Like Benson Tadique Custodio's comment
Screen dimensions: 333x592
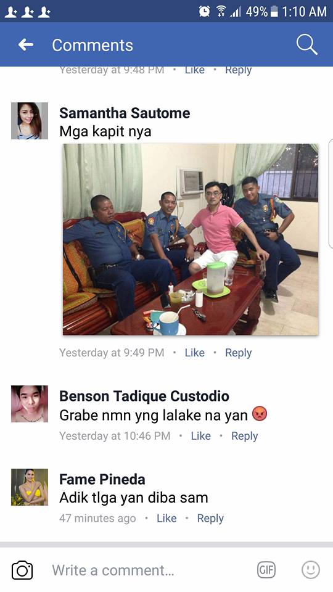coord(201,436)
